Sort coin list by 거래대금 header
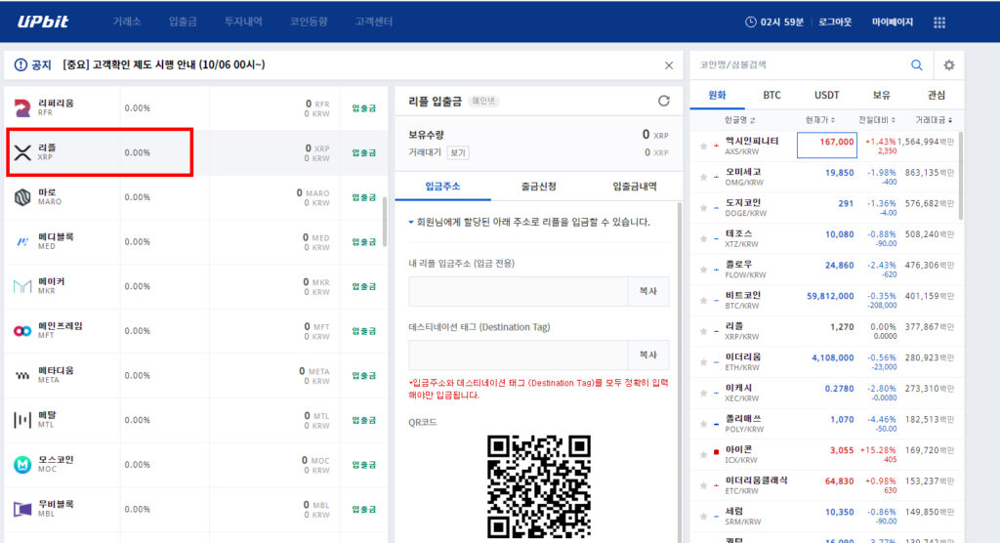Screen dimensions: 1000x543 tap(935, 120)
